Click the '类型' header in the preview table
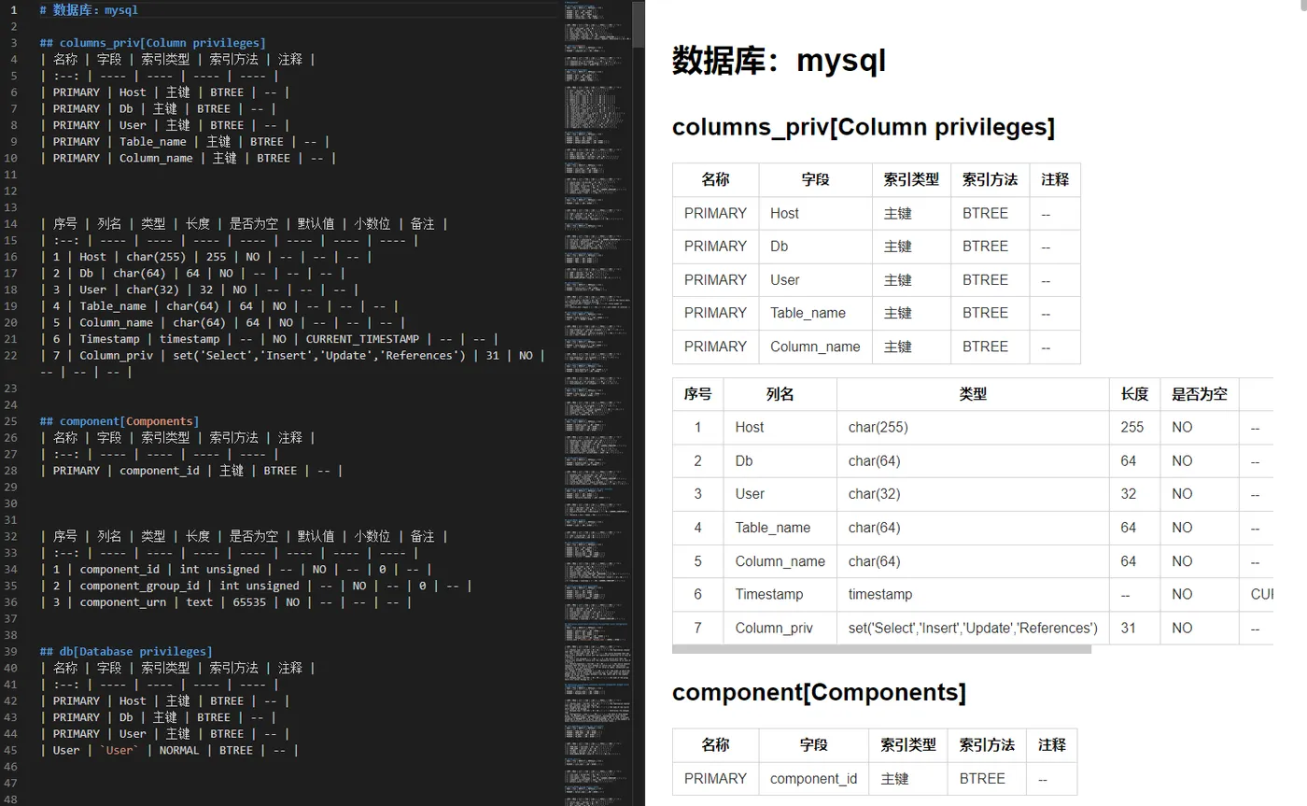The height and width of the screenshot is (806, 1307). tap(973, 394)
